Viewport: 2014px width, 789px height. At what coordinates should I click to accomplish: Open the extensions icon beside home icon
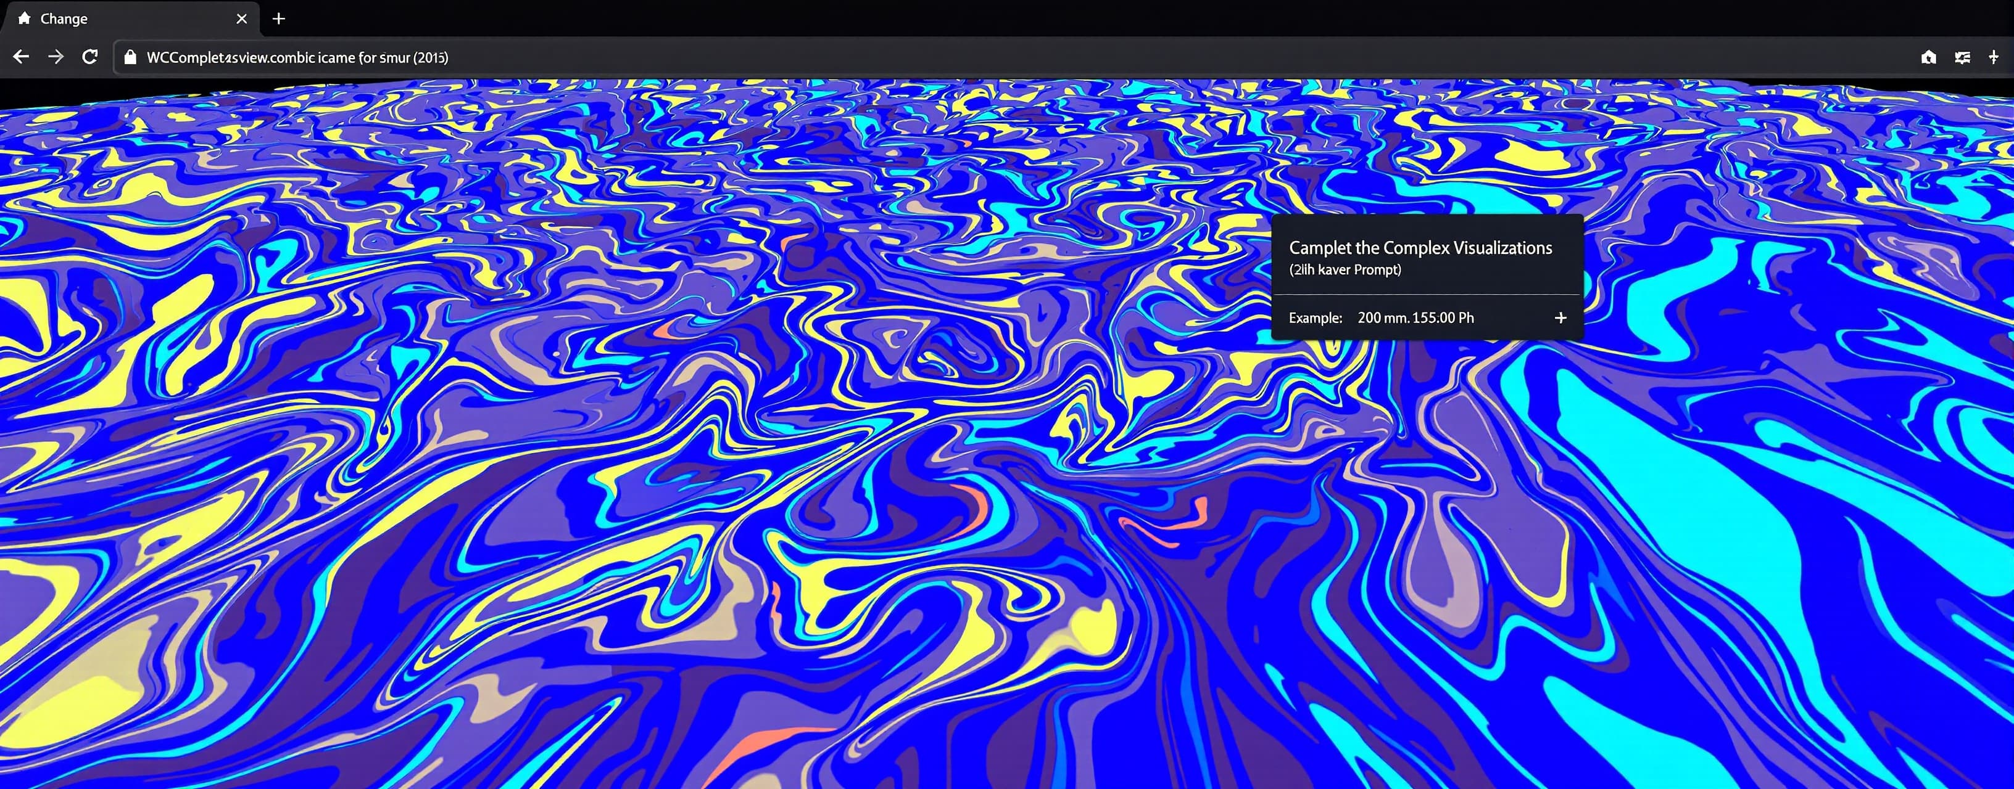coord(1962,57)
